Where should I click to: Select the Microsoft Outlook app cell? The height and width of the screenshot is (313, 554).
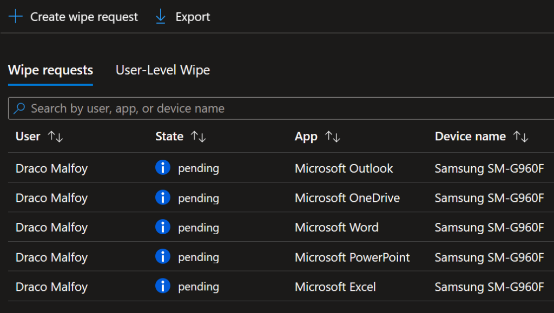344,168
